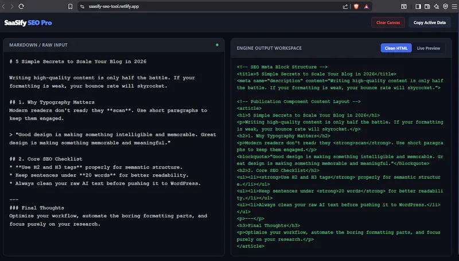459x261 pixels.
Task: Go back with the browser back arrow
Action: click(x=3, y=6)
